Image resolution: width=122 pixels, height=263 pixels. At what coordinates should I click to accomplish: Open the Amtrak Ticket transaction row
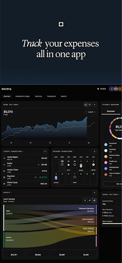point(25,171)
